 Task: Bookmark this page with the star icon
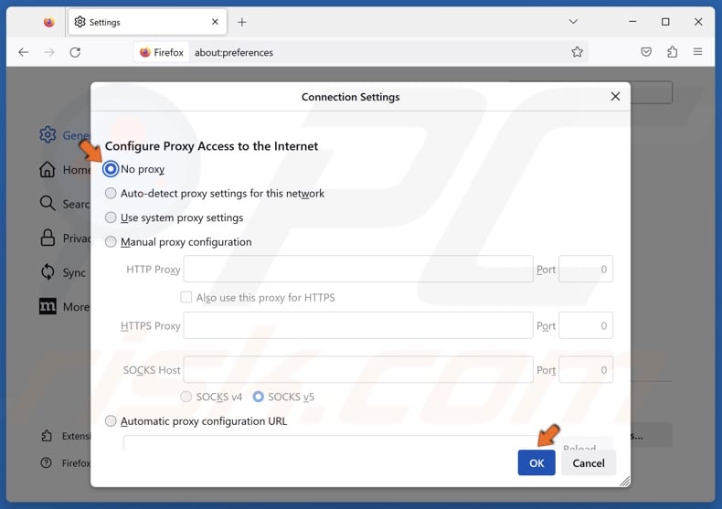(577, 52)
